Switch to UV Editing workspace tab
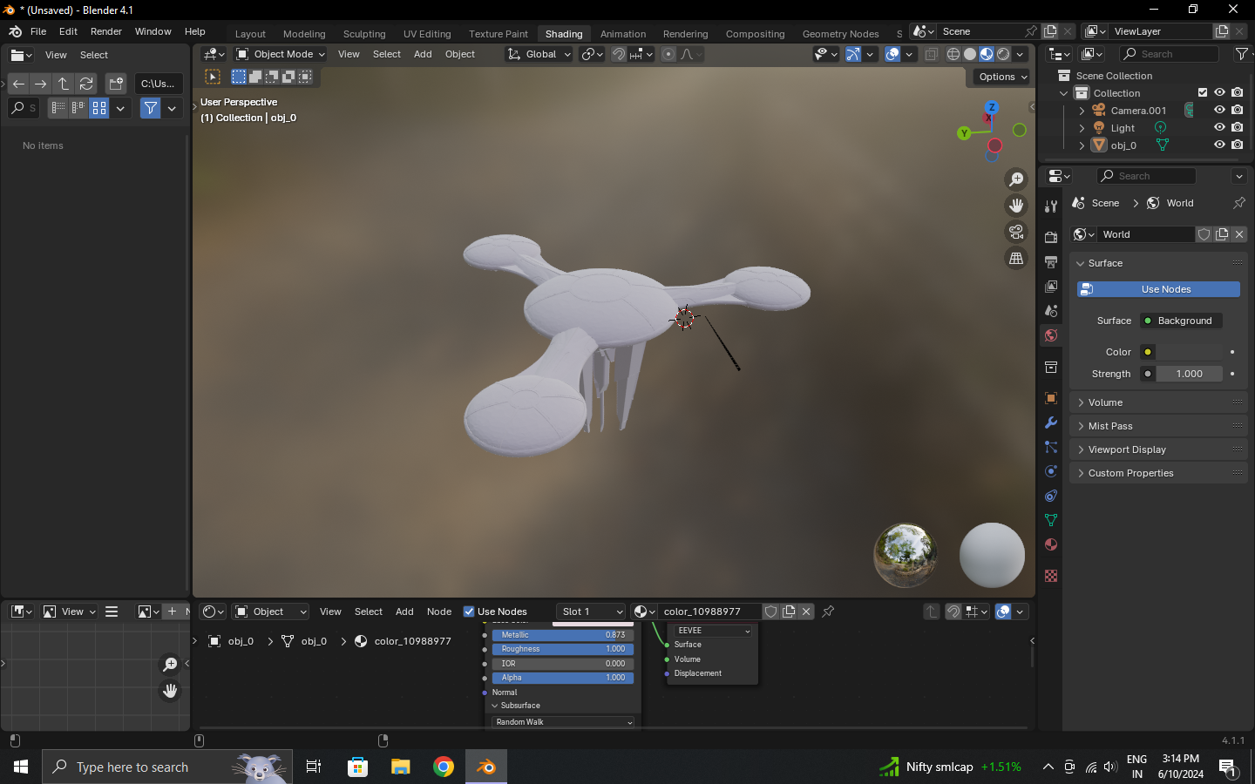Image resolution: width=1255 pixels, height=784 pixels. pos(427,34)
